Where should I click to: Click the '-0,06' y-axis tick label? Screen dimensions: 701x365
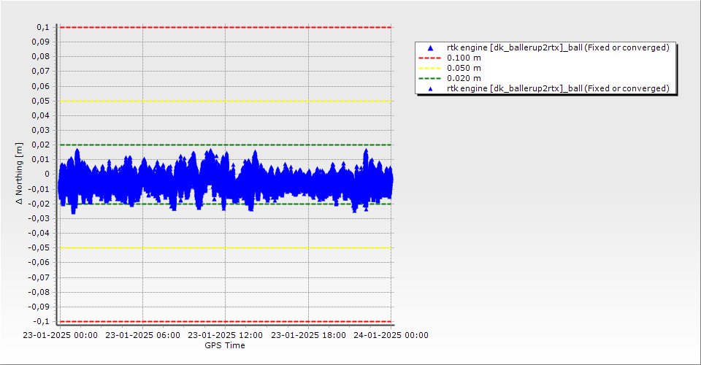click(39, 262)
